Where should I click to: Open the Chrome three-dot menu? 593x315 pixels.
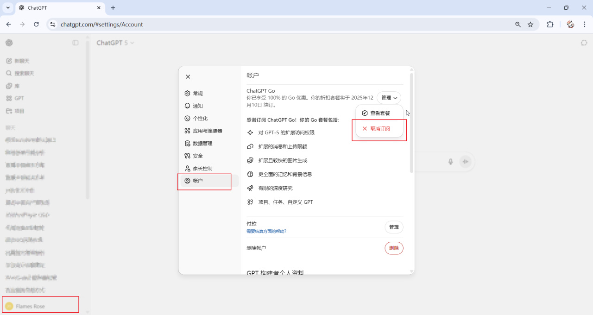click(584, 25)
